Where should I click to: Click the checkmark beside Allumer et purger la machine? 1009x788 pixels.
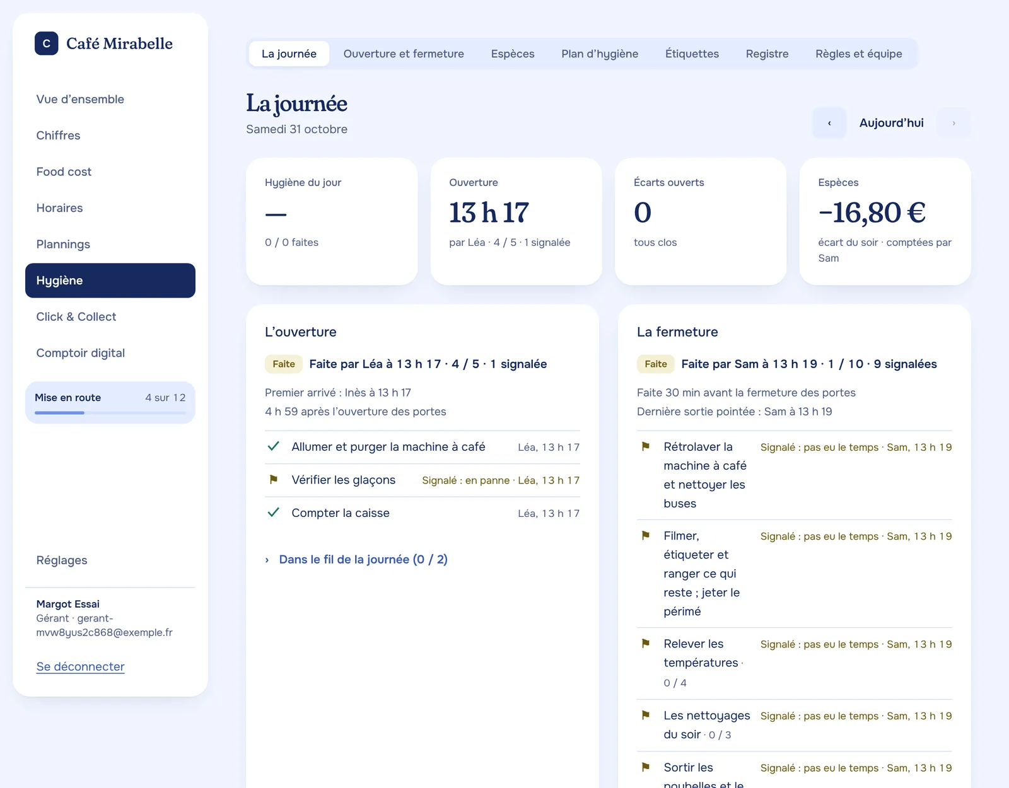pyautogui.click(x=274, y=446)
